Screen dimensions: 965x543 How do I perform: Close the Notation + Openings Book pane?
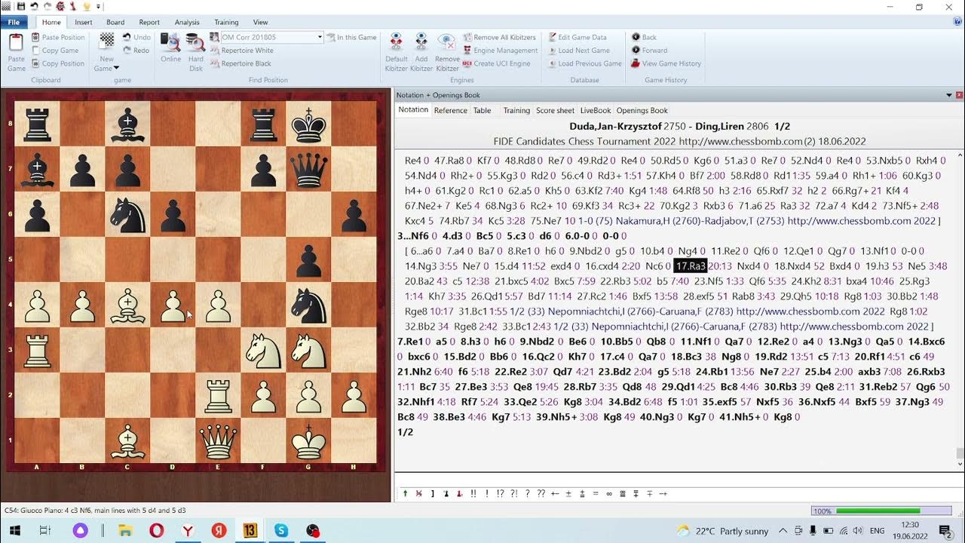[x=959, y=95]
